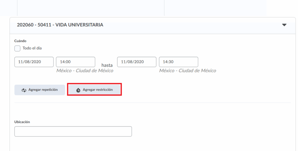Click the Todo el día label text

click(x=32, y=48)
